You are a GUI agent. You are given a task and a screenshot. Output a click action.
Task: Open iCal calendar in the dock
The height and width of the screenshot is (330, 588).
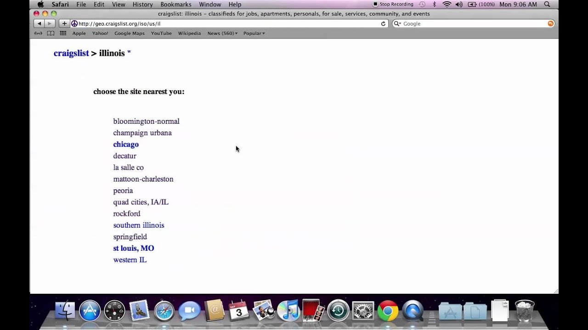click(x=238, y=310)
